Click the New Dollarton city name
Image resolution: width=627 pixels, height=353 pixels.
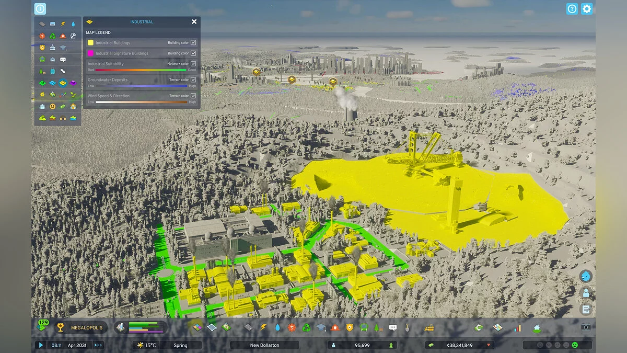click(264, 345)
